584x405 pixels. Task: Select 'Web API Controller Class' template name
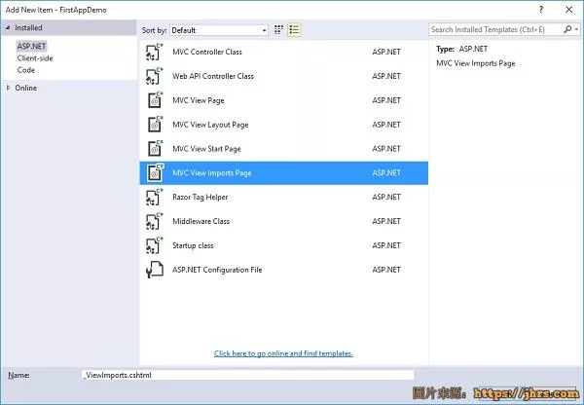point(213,76)
